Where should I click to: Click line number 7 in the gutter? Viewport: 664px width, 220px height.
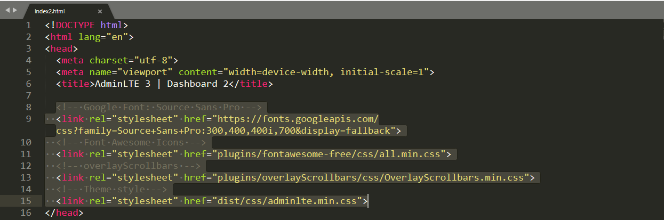(28, 95)
